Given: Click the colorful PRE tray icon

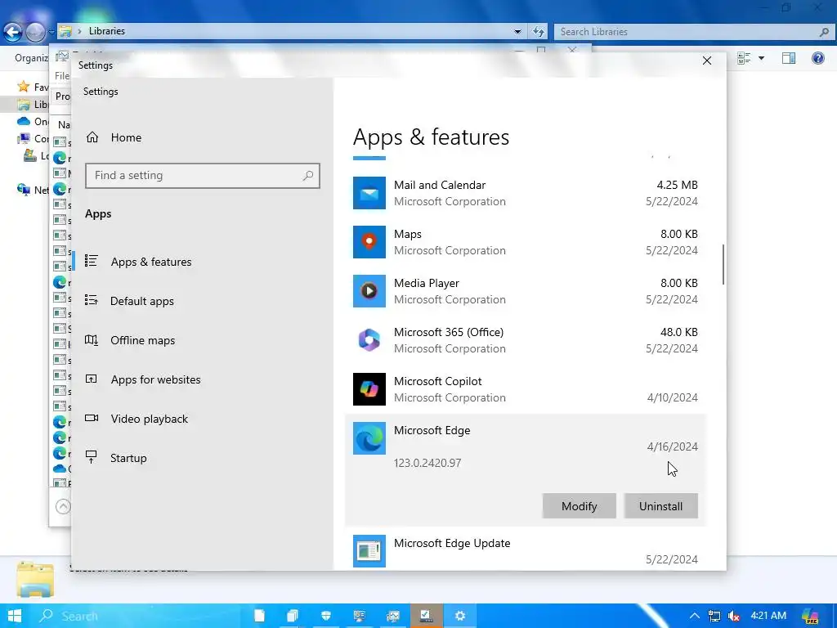Looking at the screenshot, I should [x=810, y=616].
